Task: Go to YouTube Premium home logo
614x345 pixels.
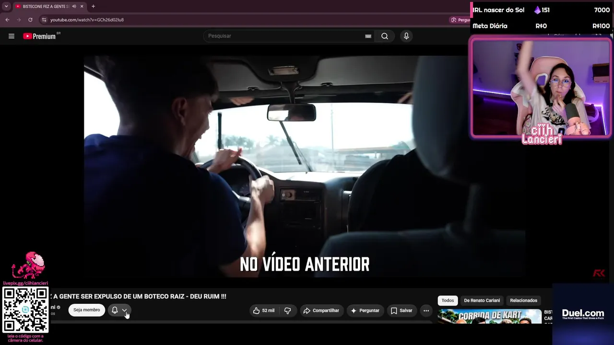Action: (x=40, y=36)
